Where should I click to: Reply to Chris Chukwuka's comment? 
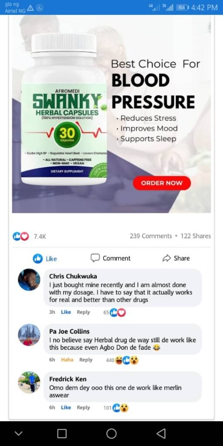pos(83,312)
